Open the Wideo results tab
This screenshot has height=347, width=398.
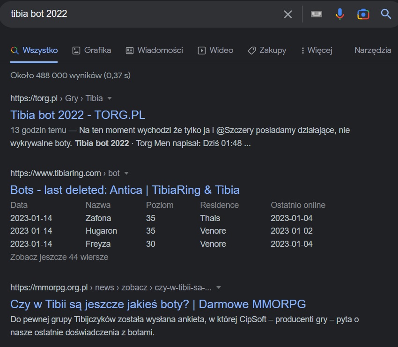tap(215, 50)
